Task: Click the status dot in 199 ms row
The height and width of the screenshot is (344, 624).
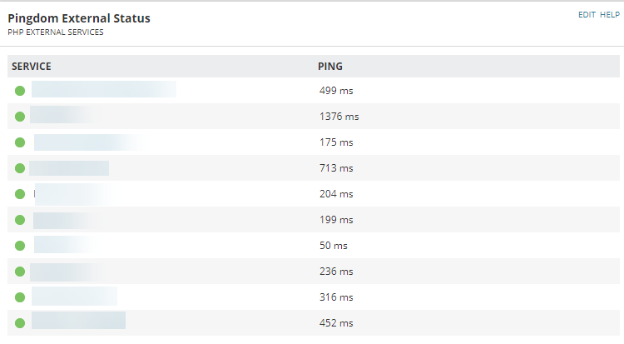Action: tap(20, 220)
